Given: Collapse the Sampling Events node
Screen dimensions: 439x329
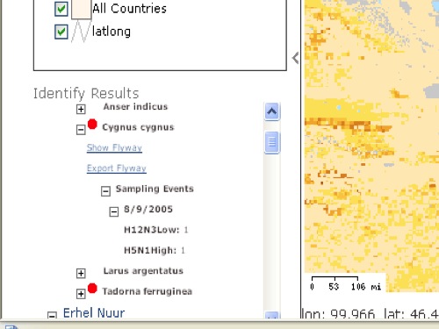Looking at the screenshot, I should pos(105,191).
